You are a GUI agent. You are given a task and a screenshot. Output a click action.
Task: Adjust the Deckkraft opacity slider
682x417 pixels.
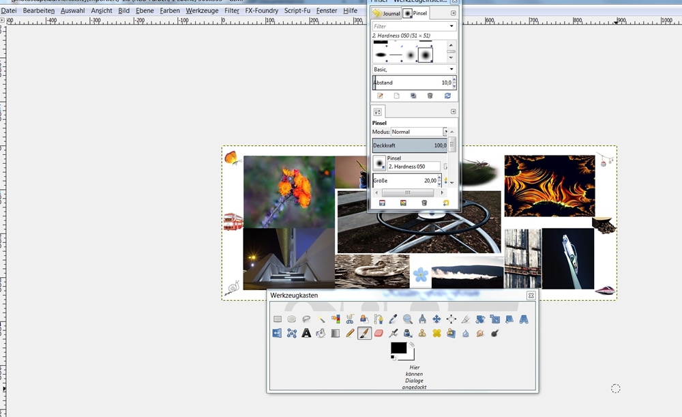pyautogui.click(x=410, y=145)
